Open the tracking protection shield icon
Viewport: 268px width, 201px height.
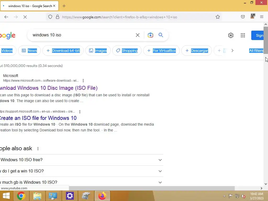[50, 17]
